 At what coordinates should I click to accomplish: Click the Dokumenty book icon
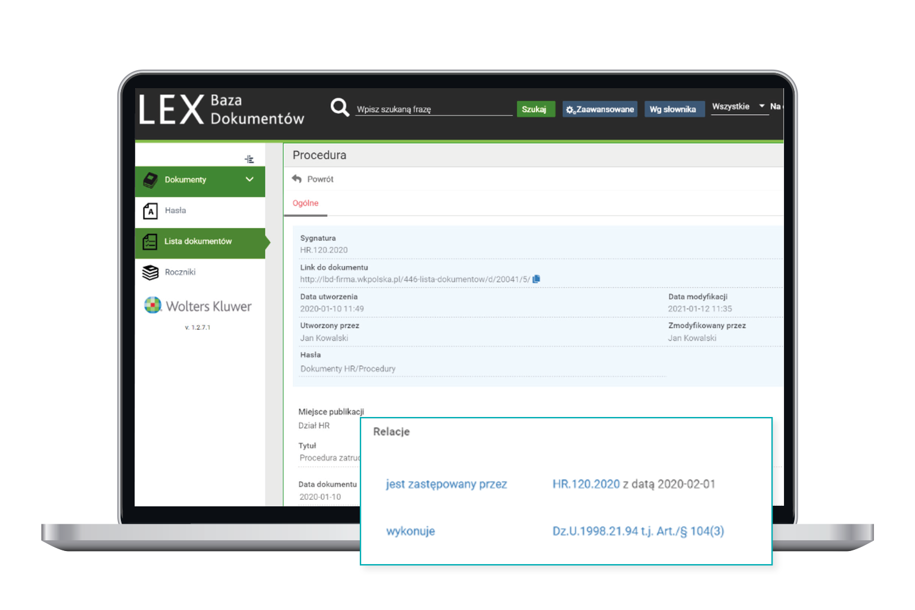point(151,180)
